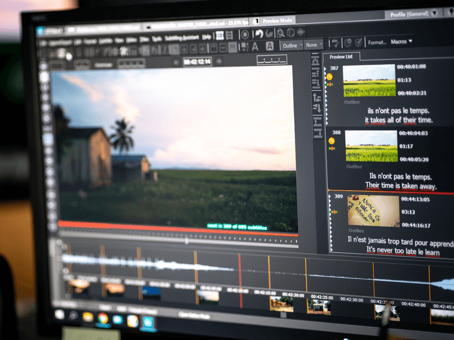This screenshot has width=454, height=340.
Task: Open the Outline effect dropdown
Action: [292, 45]
